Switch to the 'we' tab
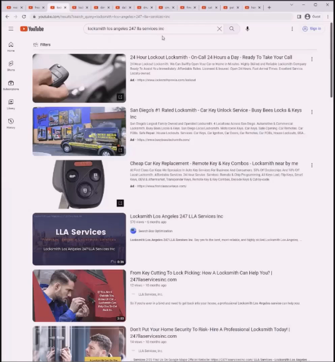This screenshot has width=335, height=362. (x=14, y=7)
